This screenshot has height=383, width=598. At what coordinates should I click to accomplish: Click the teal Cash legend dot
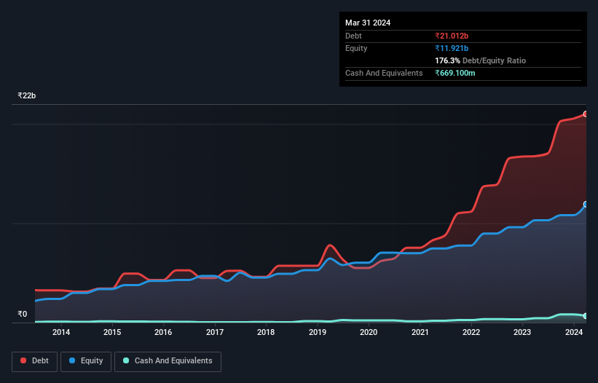(126, 360)
